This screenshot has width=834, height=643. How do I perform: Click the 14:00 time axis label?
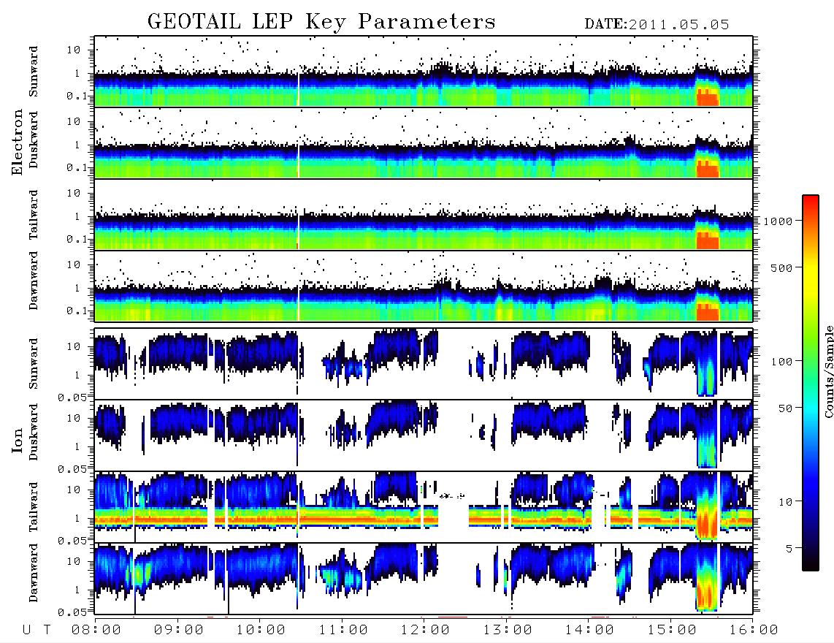[x=589, y=630]
